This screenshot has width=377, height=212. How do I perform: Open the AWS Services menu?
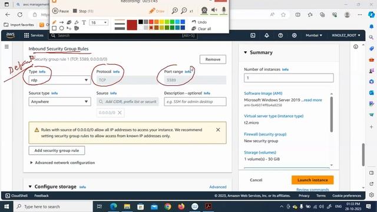point(34,35)
